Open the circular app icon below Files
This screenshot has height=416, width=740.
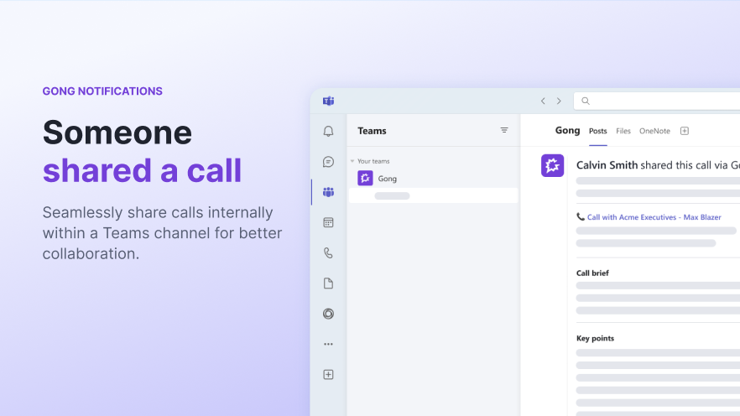(x=328, y=314)
